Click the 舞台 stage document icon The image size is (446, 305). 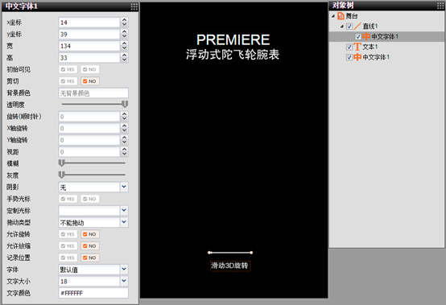(x=341, y=16)
